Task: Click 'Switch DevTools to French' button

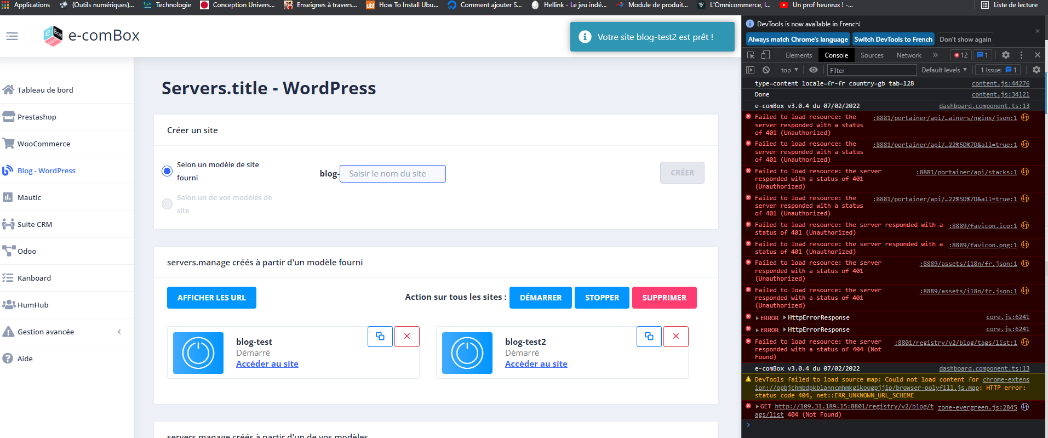Action: (x=894, y=39)
